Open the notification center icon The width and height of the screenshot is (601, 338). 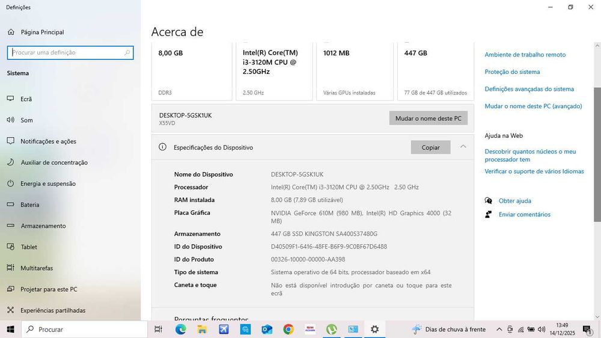tap(587, 329)
